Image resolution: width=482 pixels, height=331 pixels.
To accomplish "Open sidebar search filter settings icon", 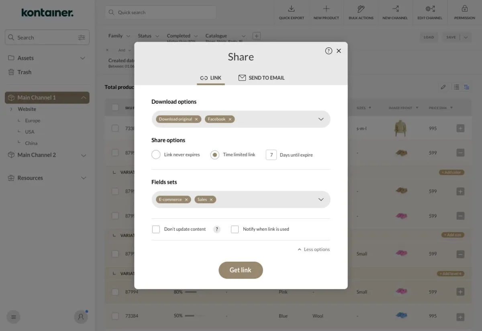I will click(x=82, y=38).
